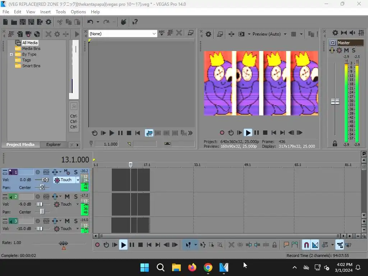Cut selection with the scissors icon
The image size is (368, 276).
point(60,22)
